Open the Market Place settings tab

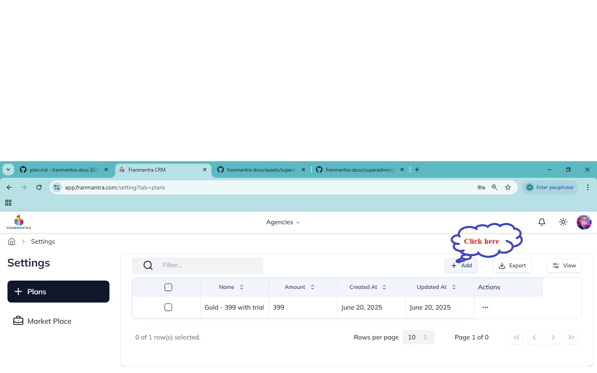pyautogui.click(x=49, y=321)
